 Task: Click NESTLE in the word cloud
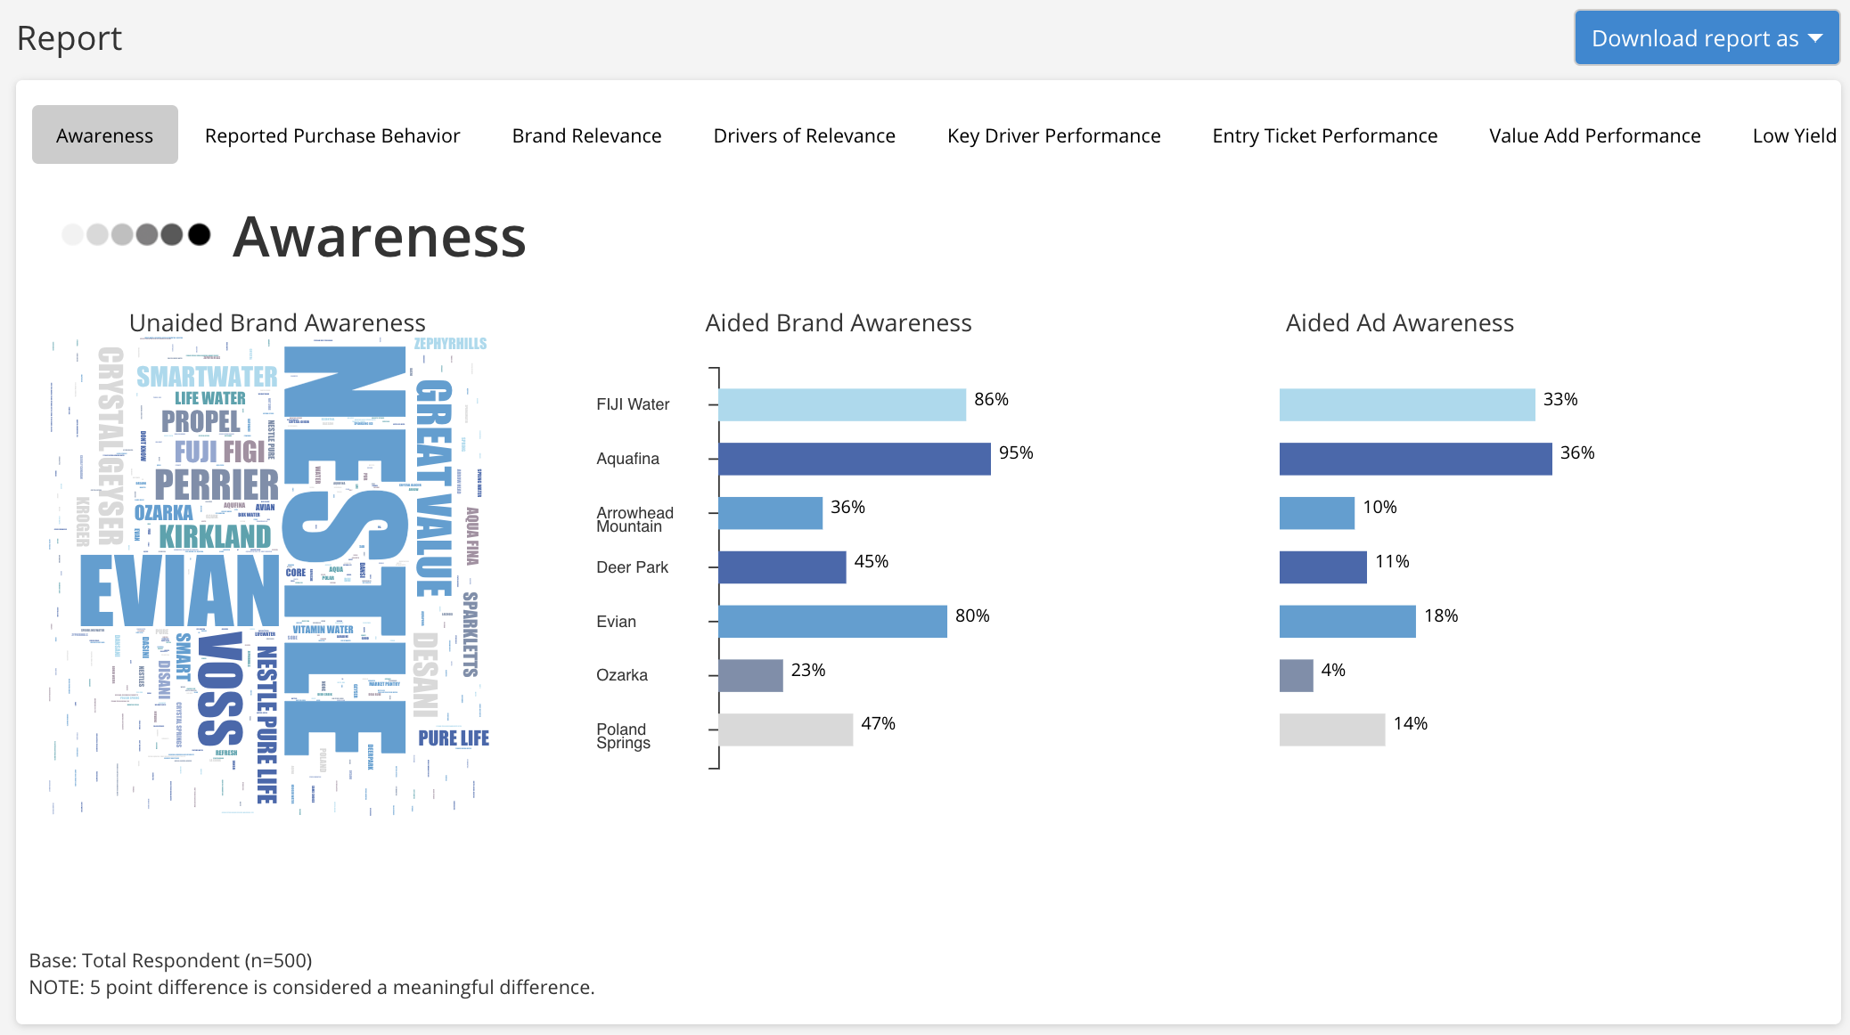coord(345,550)
